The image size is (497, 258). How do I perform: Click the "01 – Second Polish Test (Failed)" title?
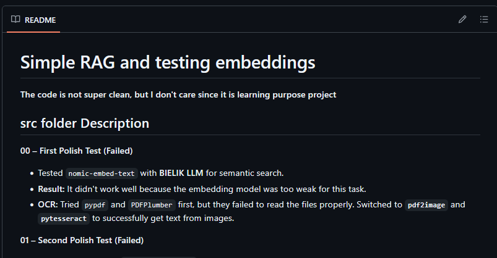pyautogui.click(x=82, y=240)
